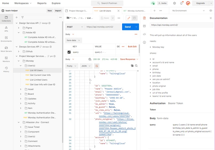
Task: Click the Send button
Action: point(128,27)
